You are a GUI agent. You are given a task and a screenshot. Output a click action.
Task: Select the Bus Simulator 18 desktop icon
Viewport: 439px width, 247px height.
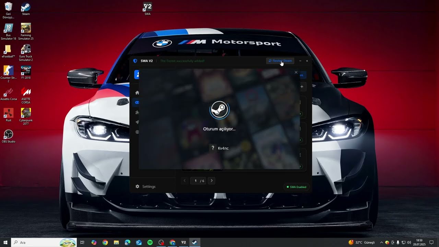[9, 32]
